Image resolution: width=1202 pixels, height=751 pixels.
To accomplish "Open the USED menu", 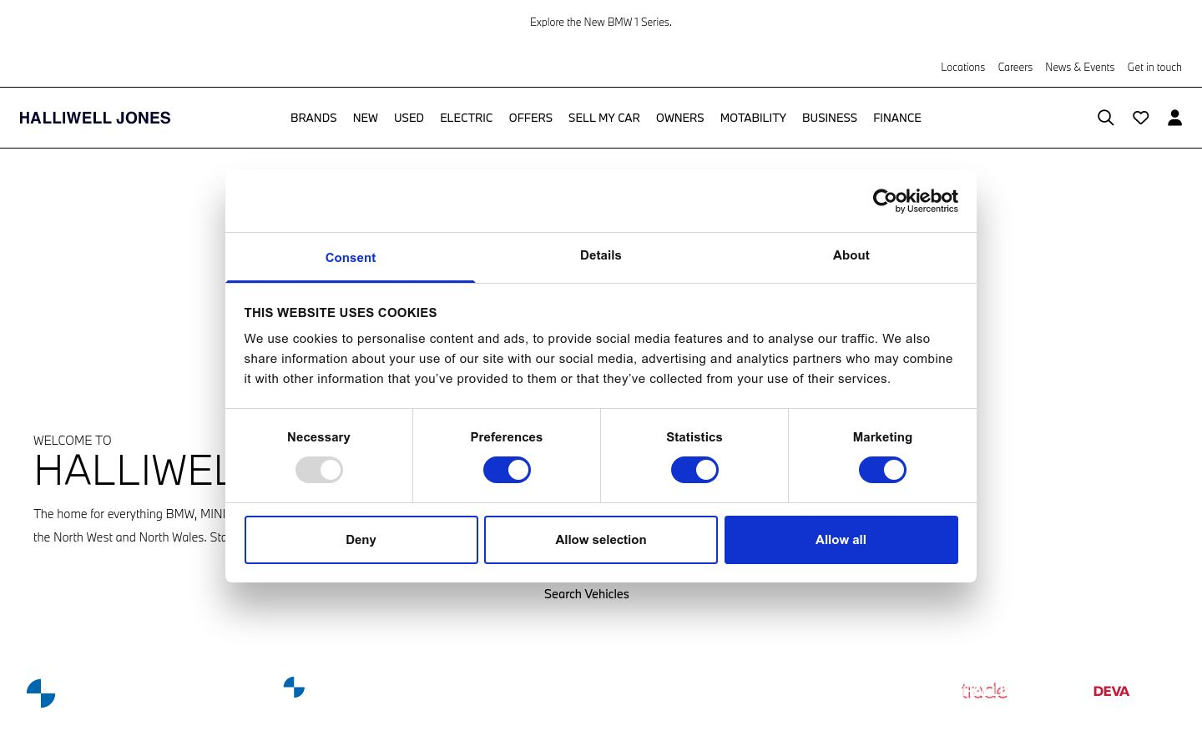I will pyautogui.click(x=409, y=118).
